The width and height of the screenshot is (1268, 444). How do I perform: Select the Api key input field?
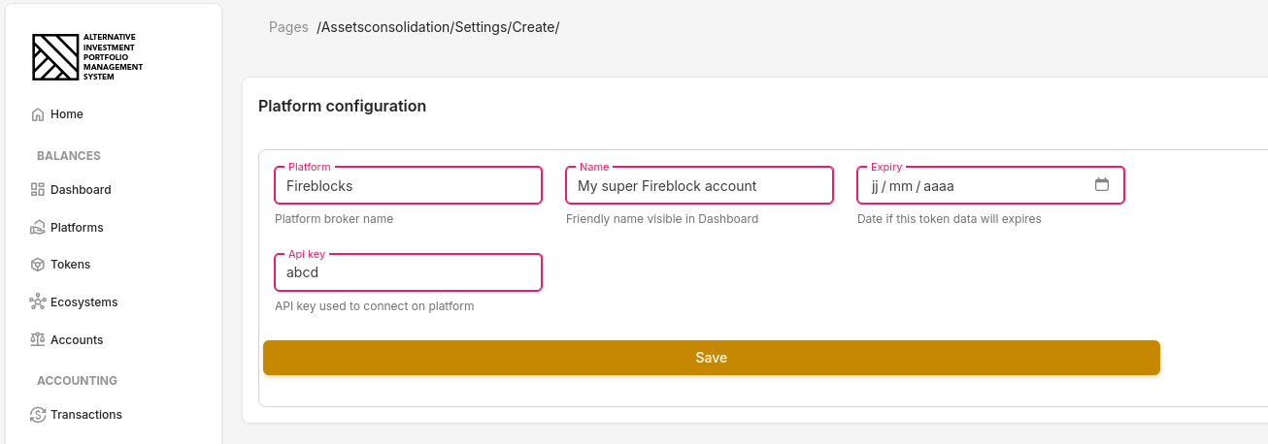click(x=408, y=273)
